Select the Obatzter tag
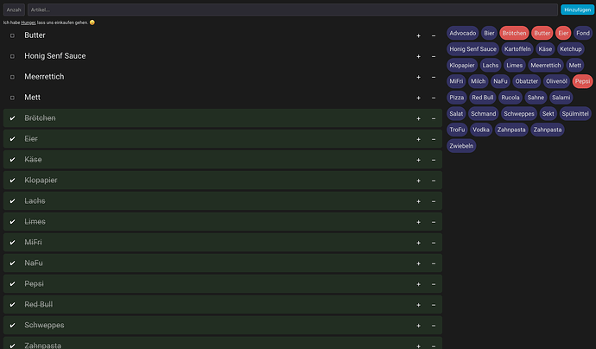596x349 pixels. click(x=526, y=81)
